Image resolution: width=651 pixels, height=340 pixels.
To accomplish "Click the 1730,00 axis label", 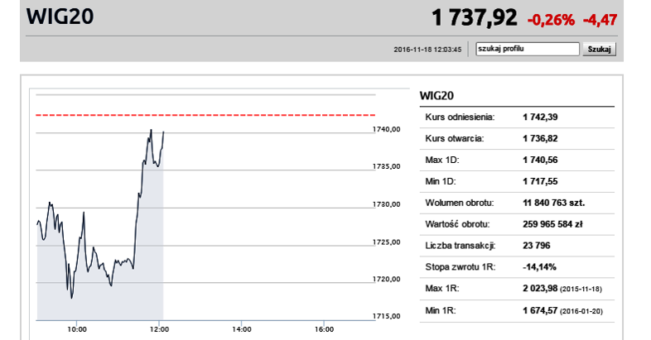I will (x=387, y=204).
